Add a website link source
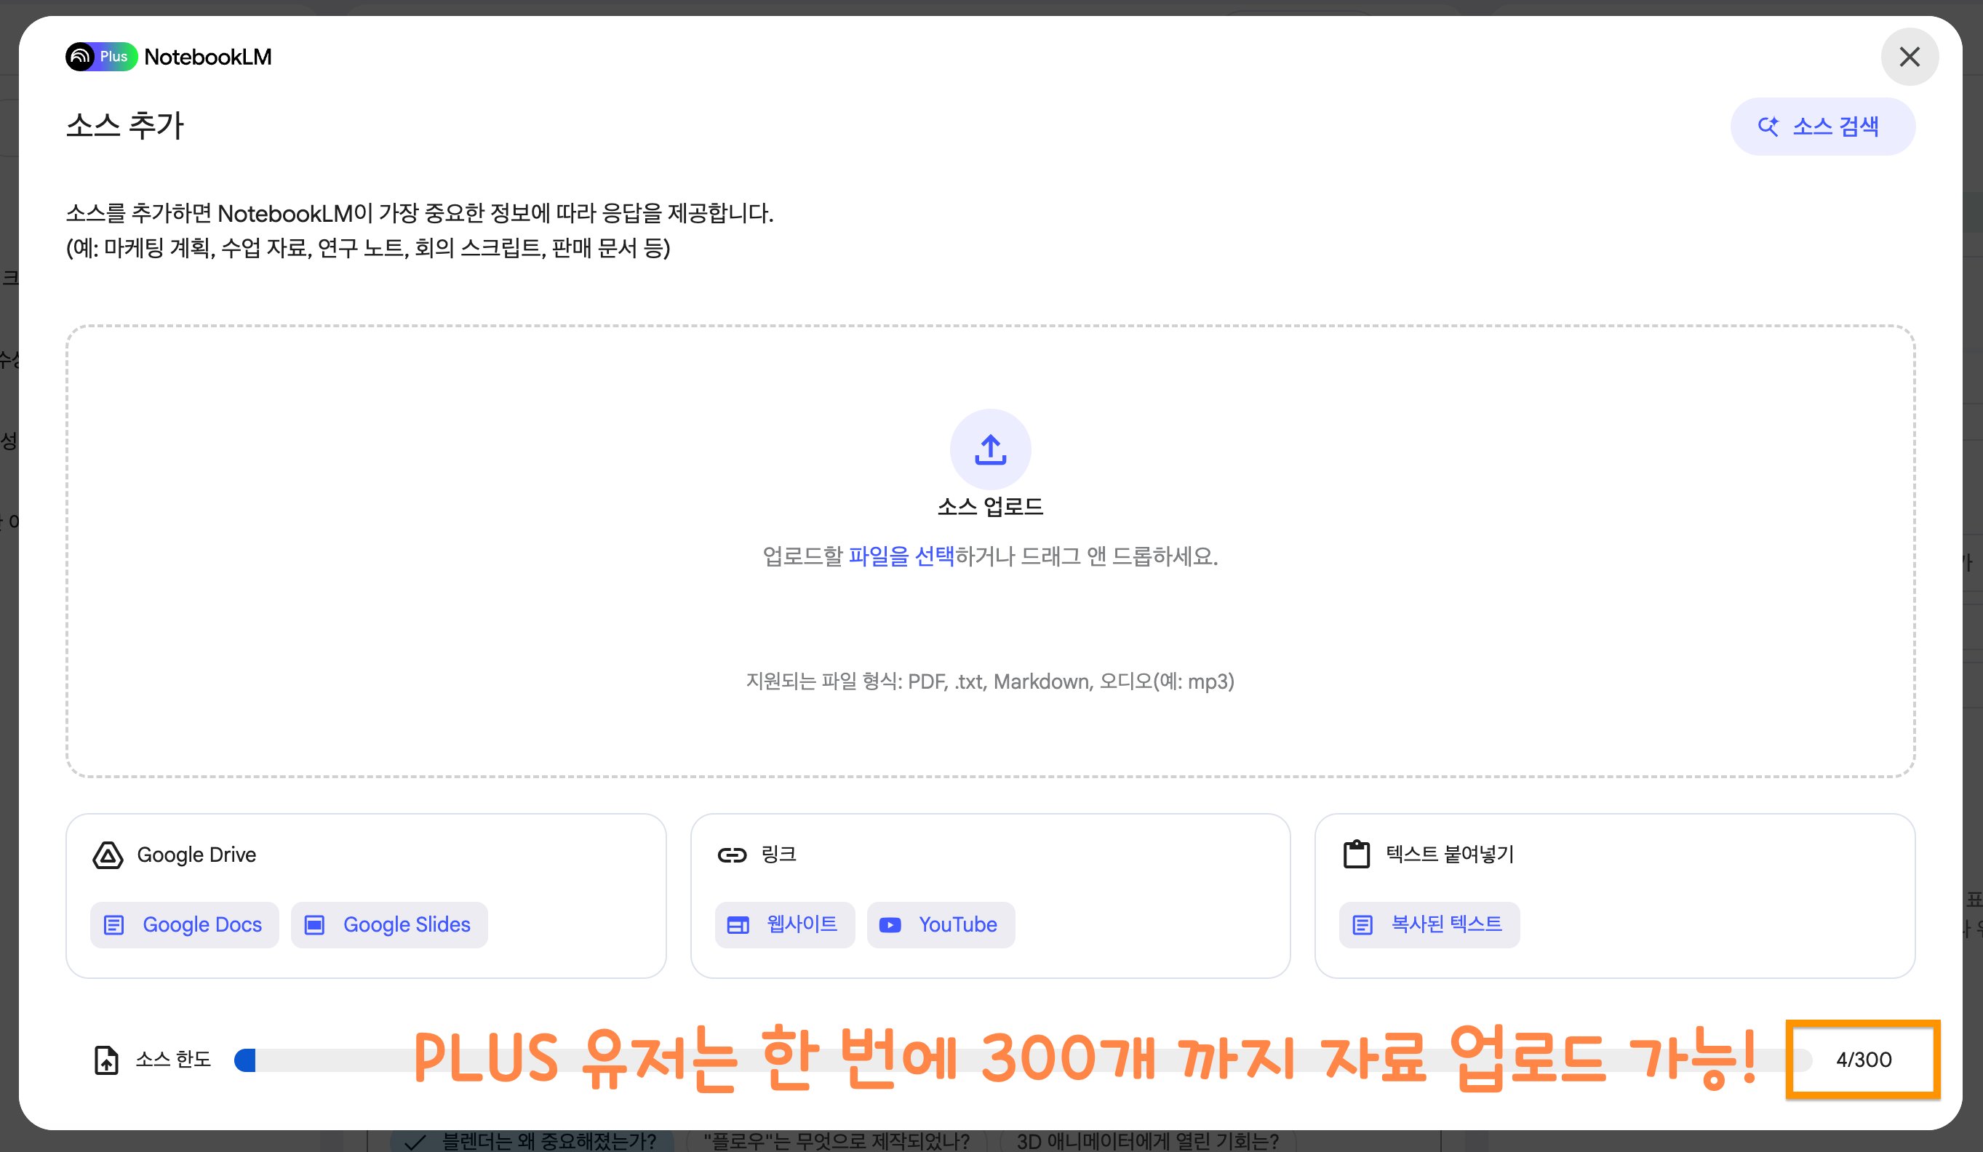The image size is (1983, 1152). point(785,924)
